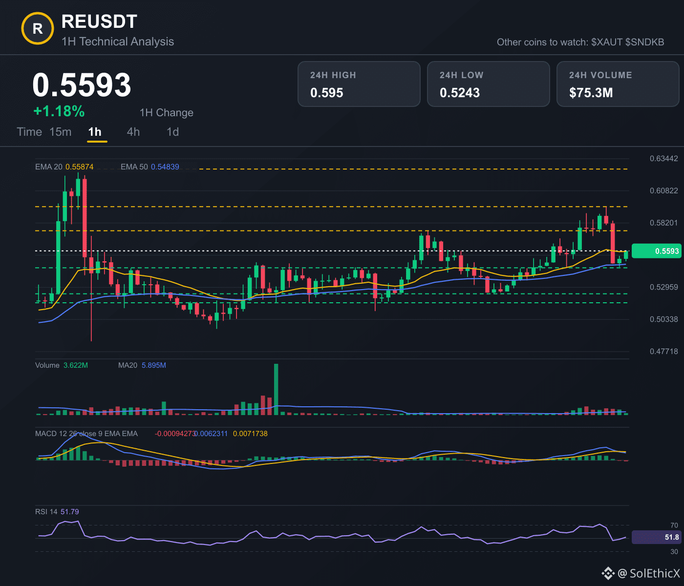Click the REUSDT pair title
Viewport: 684px width, 586px height.
(x=99, y=21)
